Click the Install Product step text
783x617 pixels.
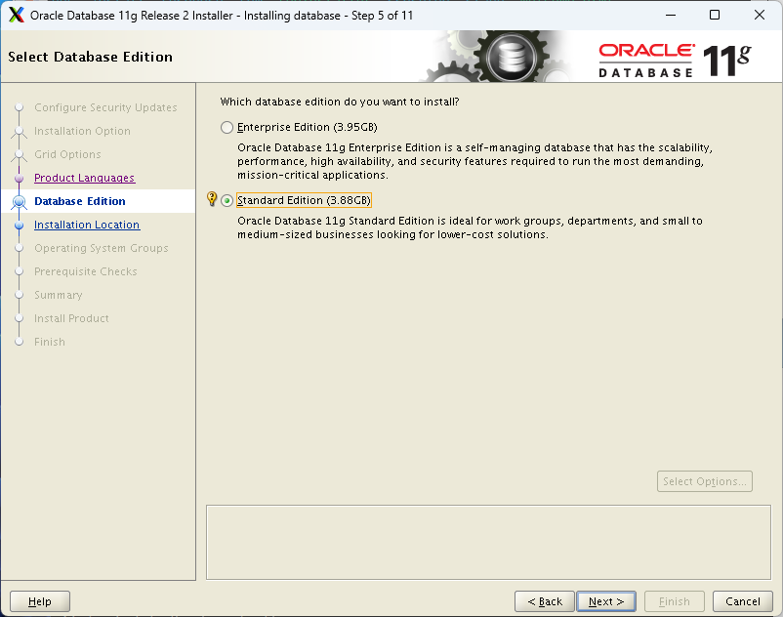click(71, 318)
